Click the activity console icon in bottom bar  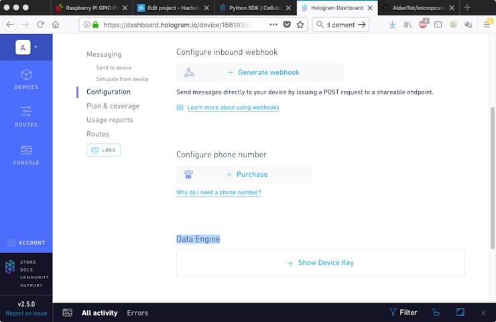tap(68, 313)
